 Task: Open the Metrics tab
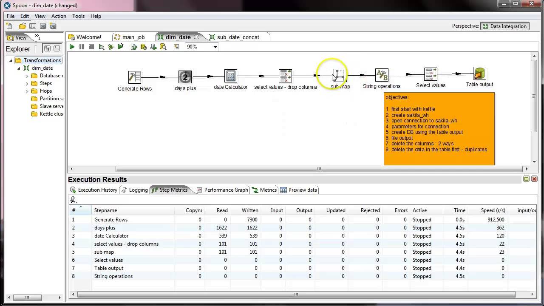[264, 190]
